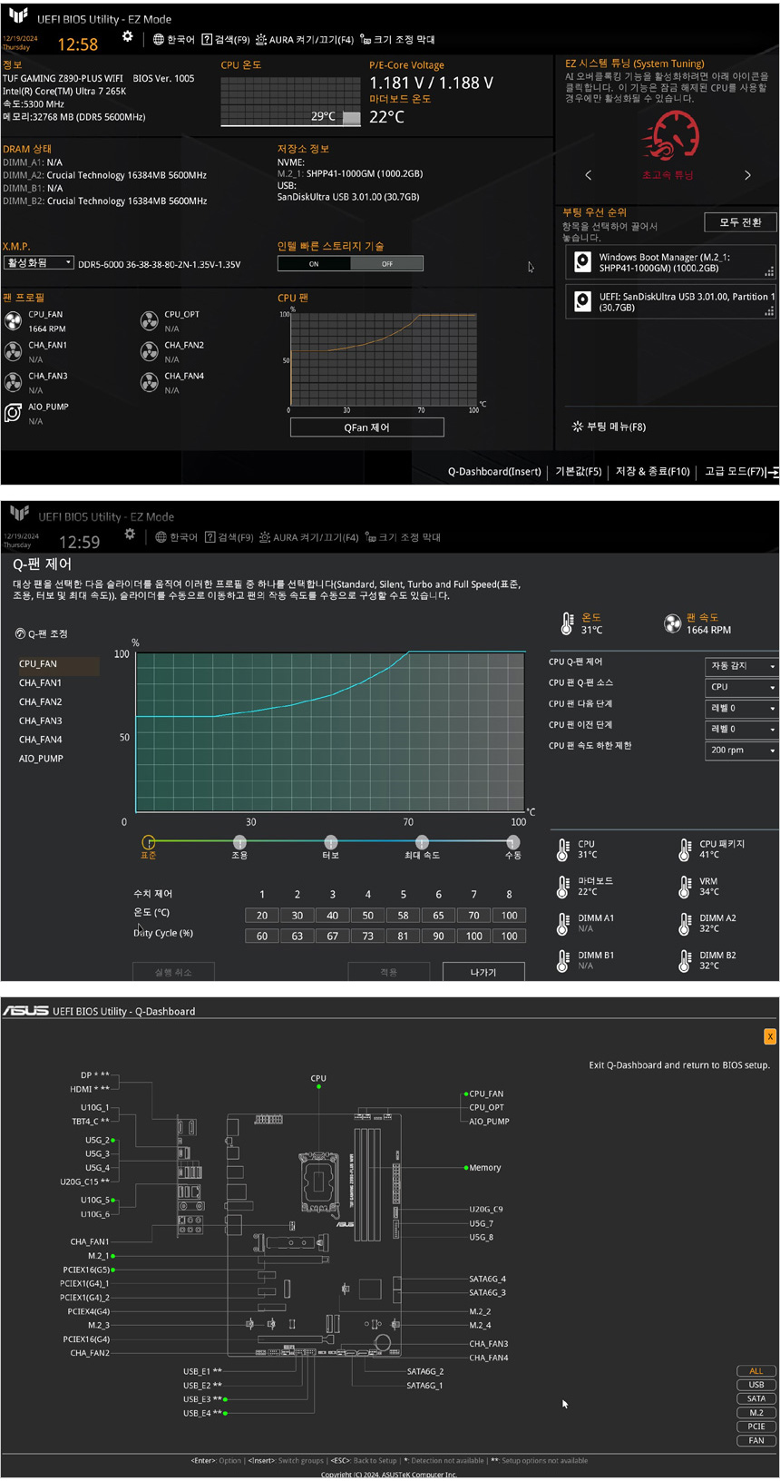Show the next EZ tuning option arrow

747,175
